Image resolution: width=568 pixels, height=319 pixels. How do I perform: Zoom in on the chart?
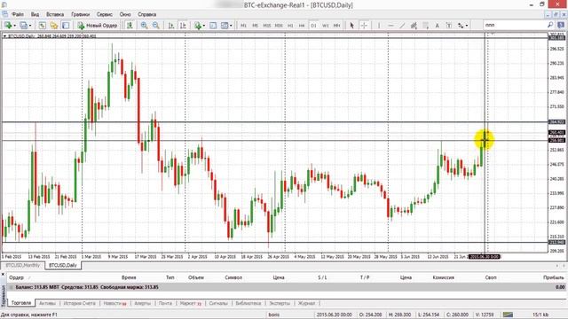[144, 26]
